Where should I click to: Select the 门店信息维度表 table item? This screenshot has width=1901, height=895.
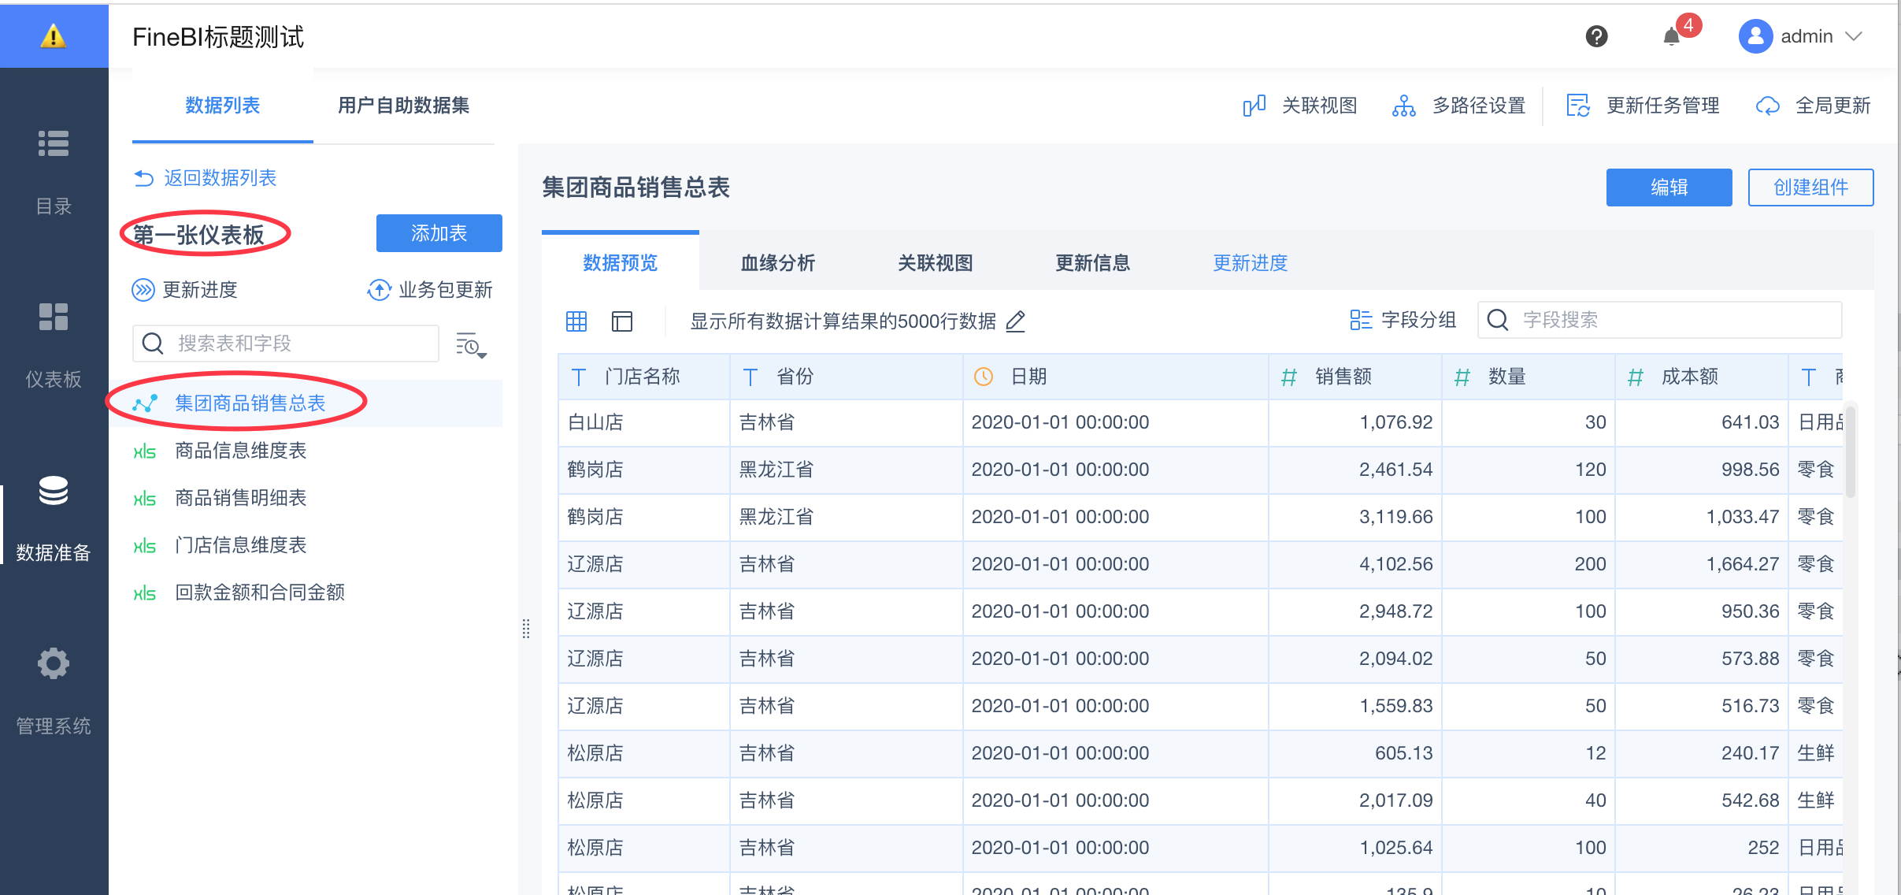tap(306, 545)
